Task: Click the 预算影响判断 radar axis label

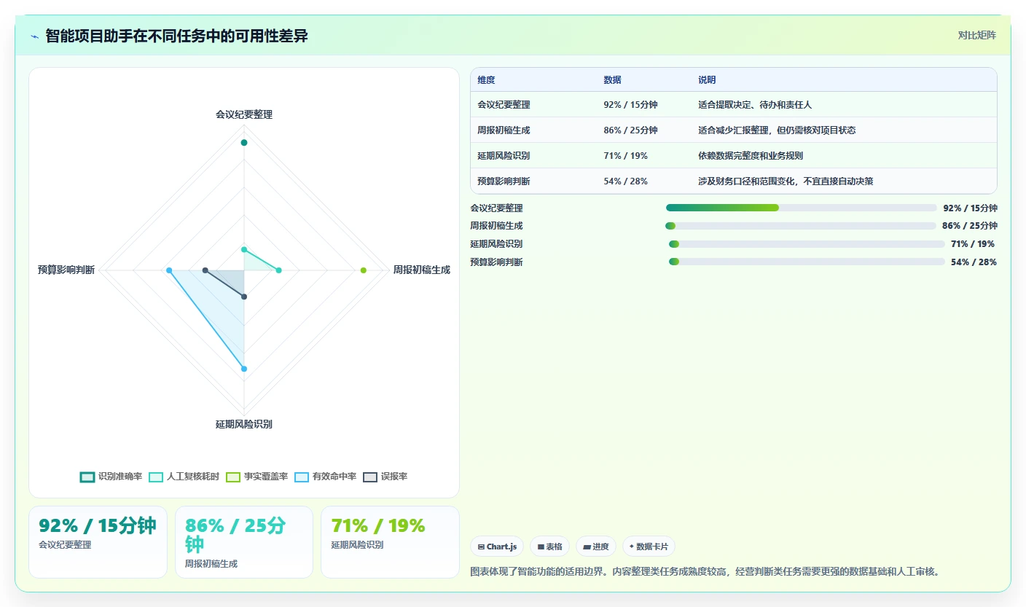Action: point(66,270)
